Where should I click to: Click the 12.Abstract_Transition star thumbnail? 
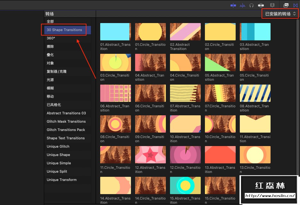point(150,154)
